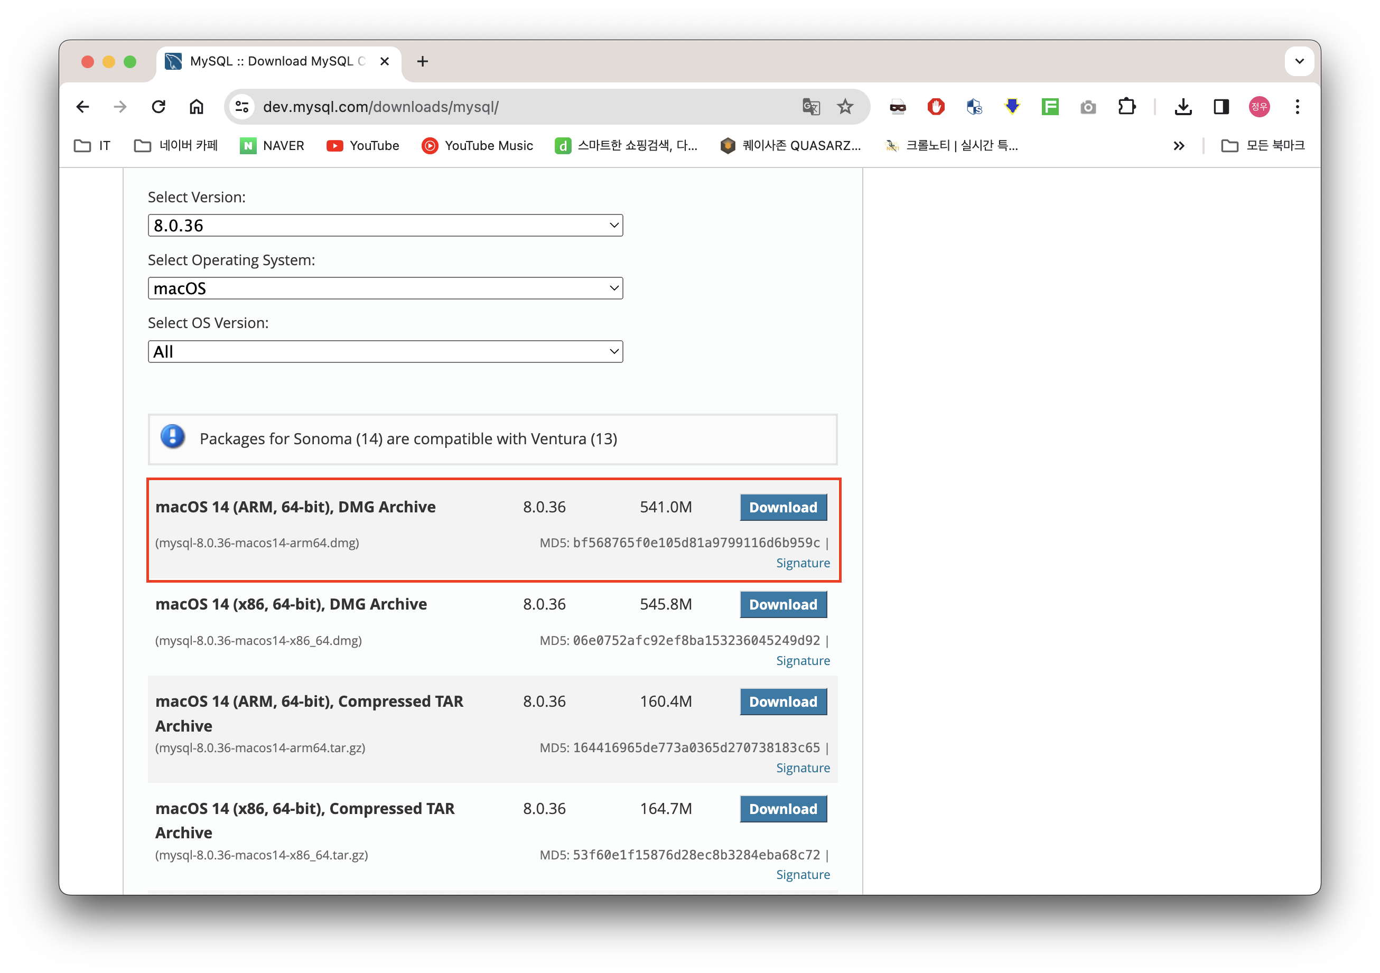This screenshot has width=1380, height=973.
Task: Click the browser reload page icon
Action: pos(158,107)
